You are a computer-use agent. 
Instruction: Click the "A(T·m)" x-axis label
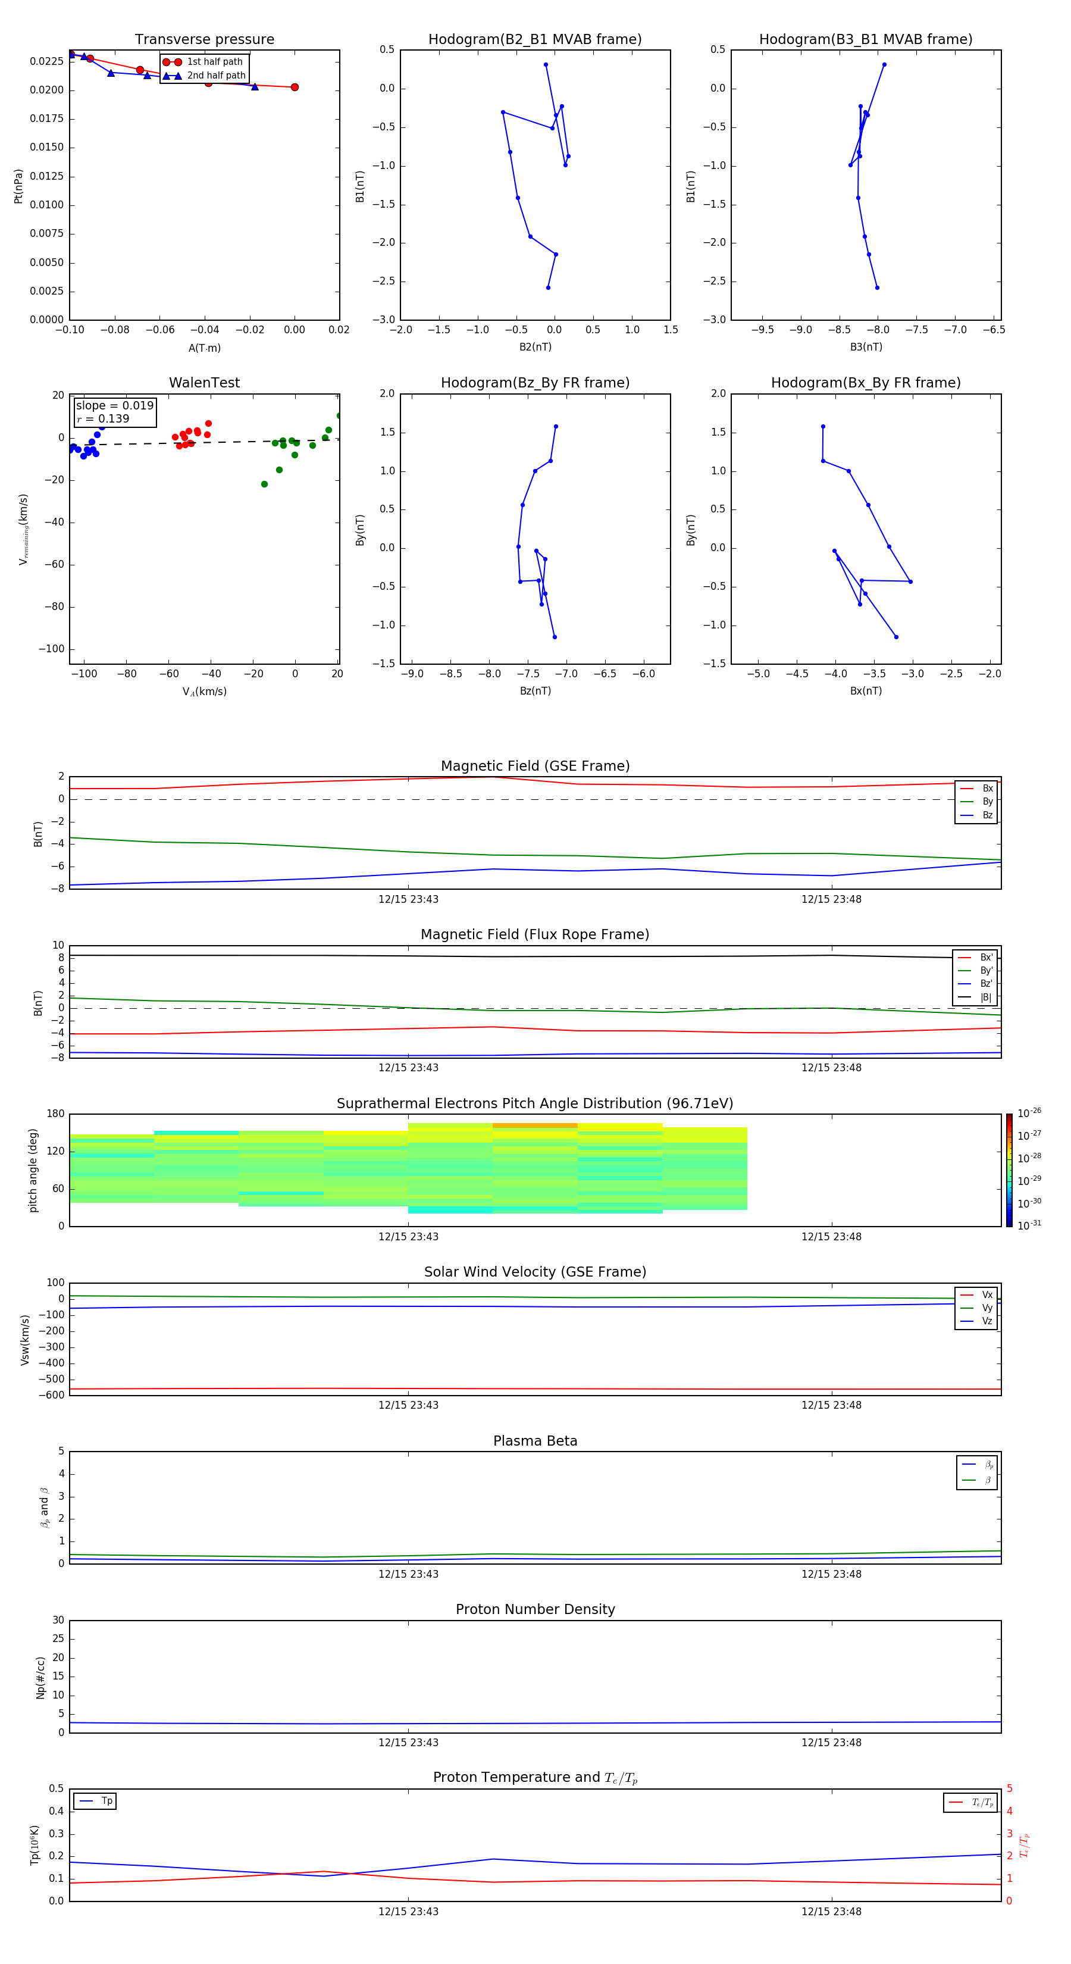(x=204, y=348)
